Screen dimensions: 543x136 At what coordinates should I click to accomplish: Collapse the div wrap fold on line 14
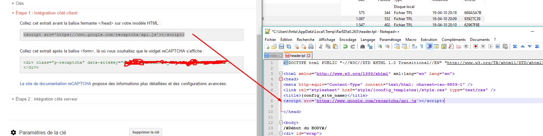click(281, 133)
